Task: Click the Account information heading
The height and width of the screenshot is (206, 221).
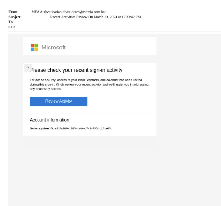Action: (x=49, y=120)
